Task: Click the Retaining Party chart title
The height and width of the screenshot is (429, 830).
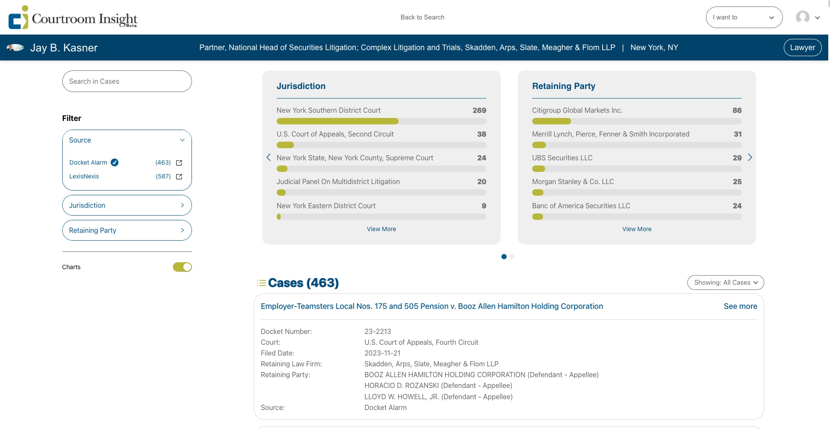Action: point(564,86)
